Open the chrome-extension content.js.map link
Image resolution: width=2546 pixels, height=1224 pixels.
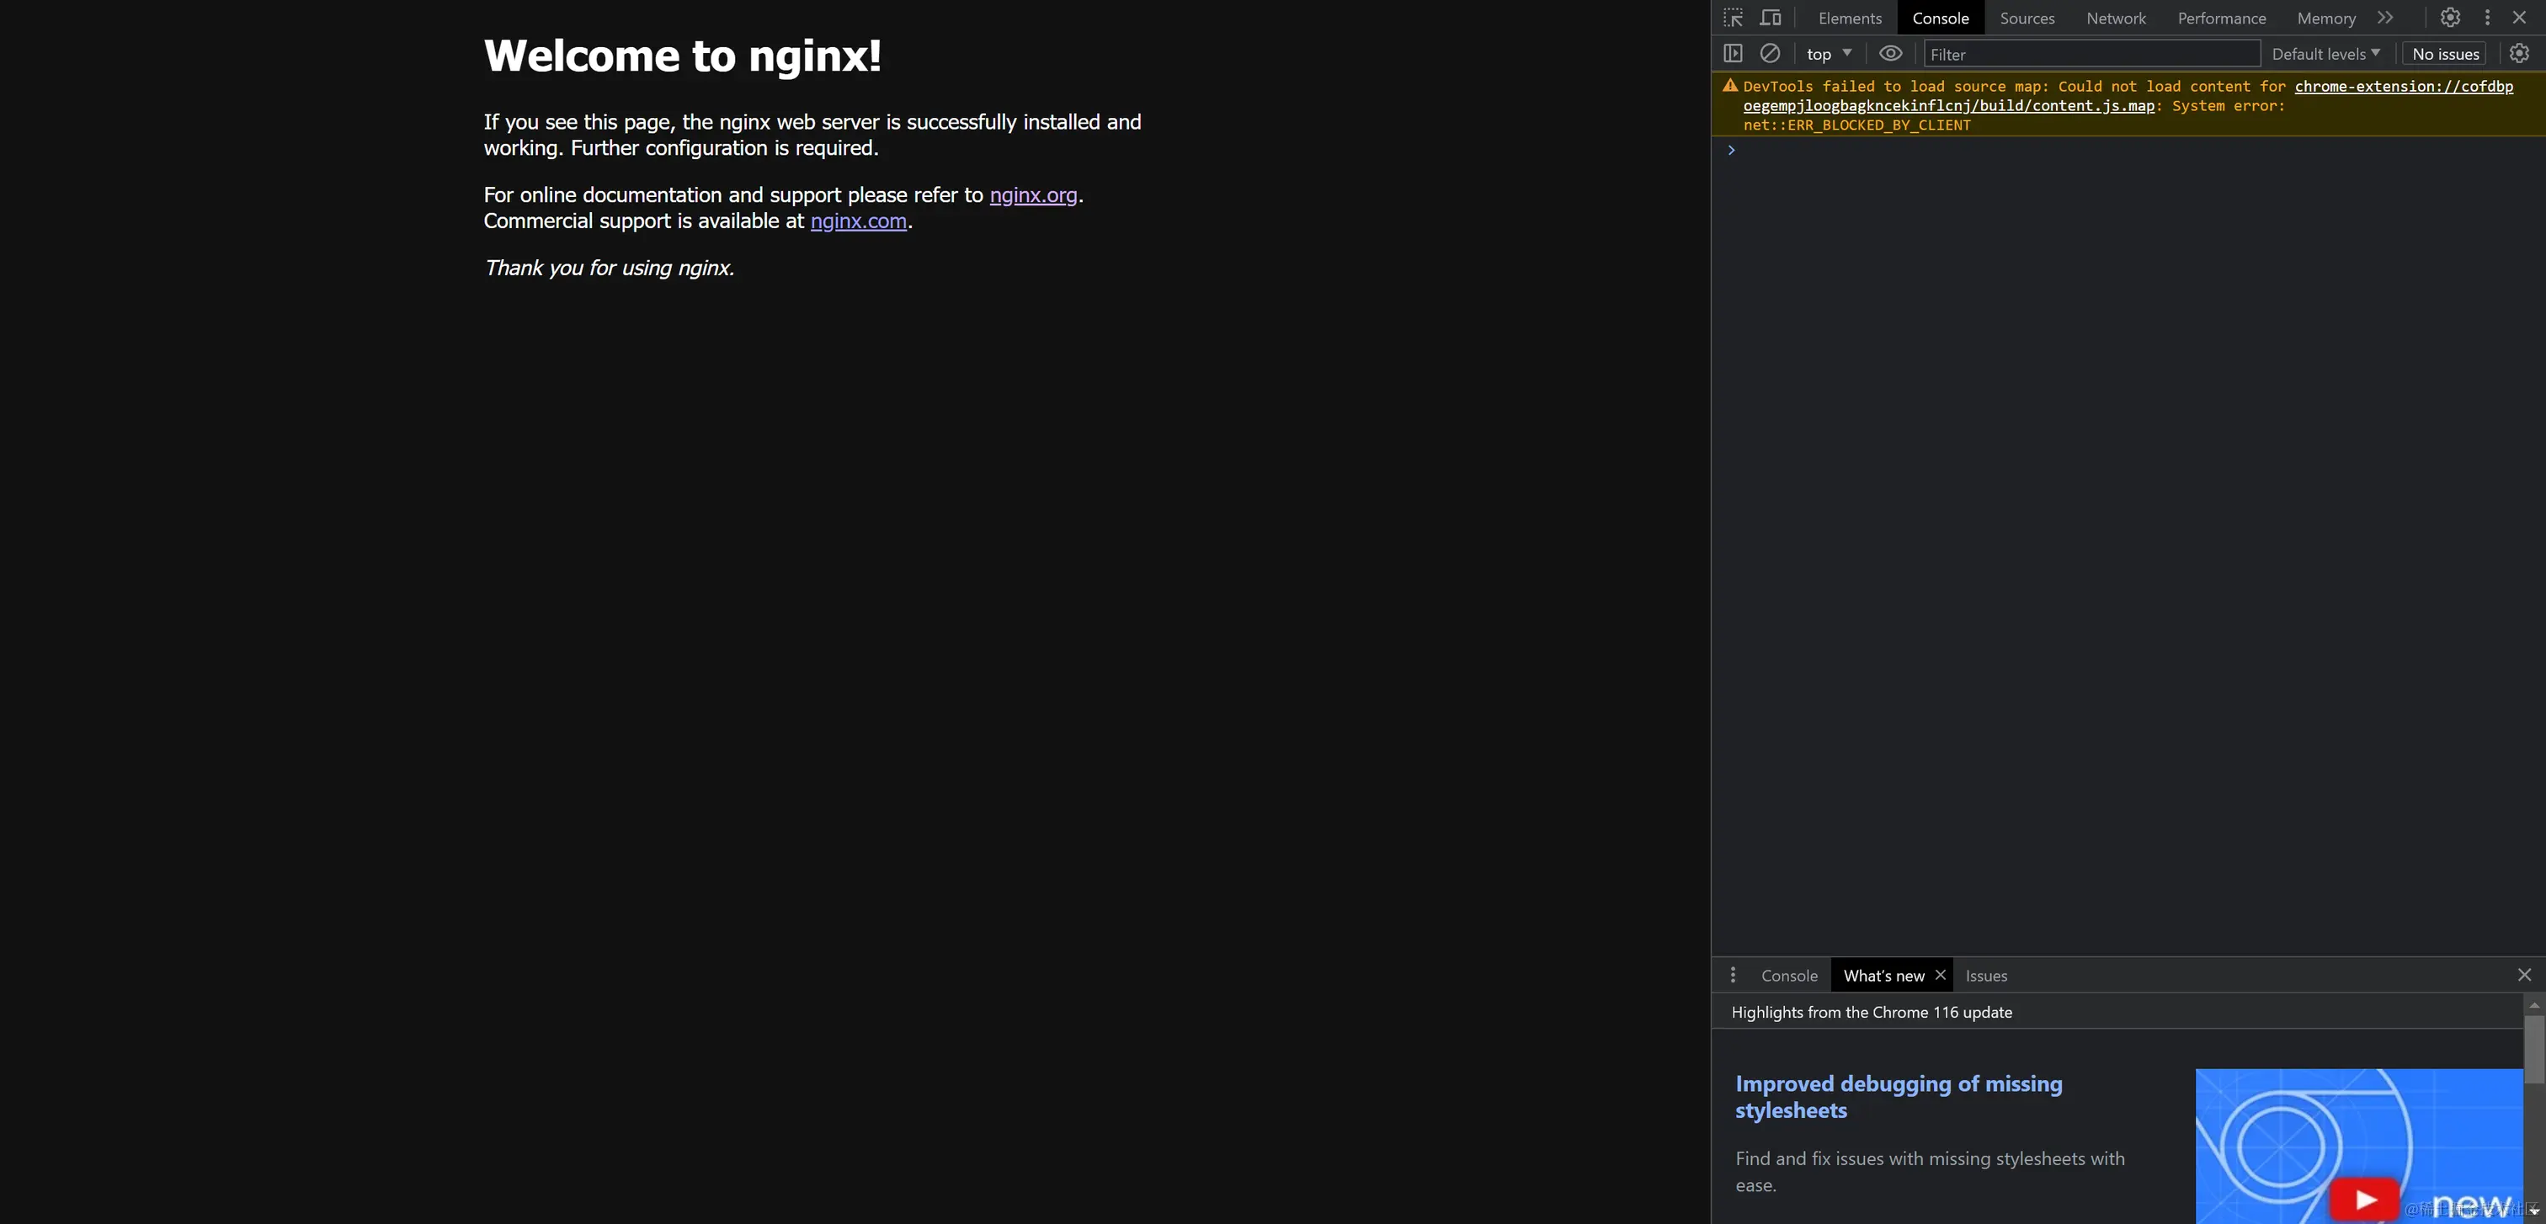(x=1948, y=106)
